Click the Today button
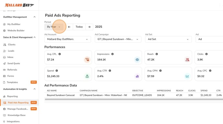 (79, 27)
